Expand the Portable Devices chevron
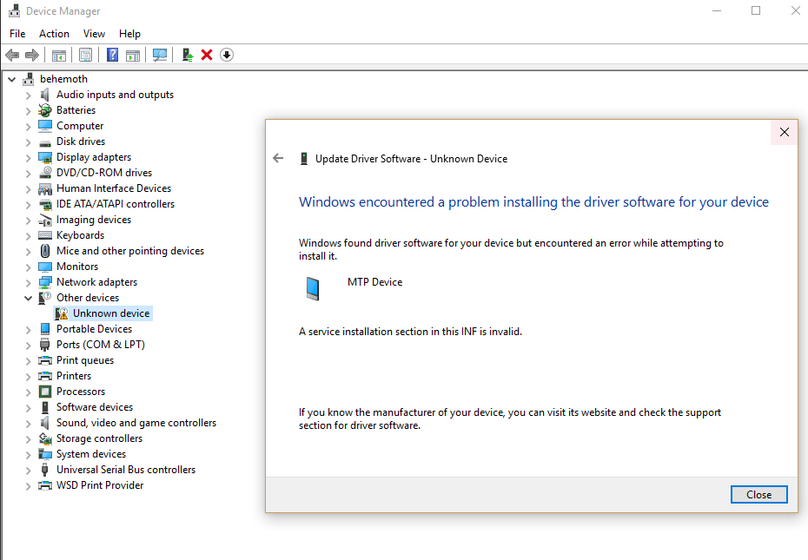Screen dimensions: 808x560 click(29, 330)
